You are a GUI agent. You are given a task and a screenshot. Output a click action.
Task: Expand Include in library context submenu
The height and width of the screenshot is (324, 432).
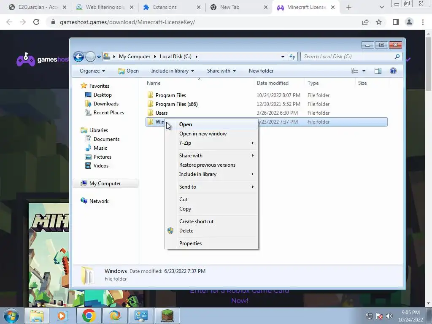click(x=211, y=174)
